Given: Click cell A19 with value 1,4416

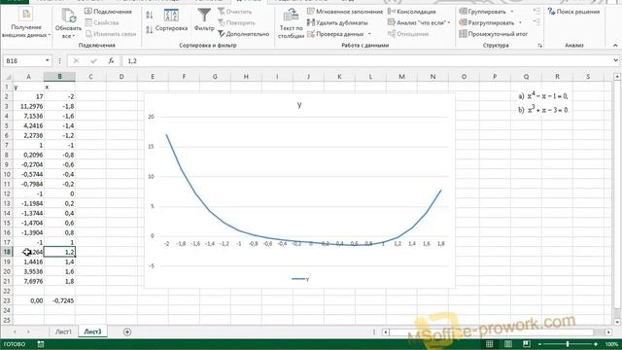Looking at the screenshot, I should [28, 262].
